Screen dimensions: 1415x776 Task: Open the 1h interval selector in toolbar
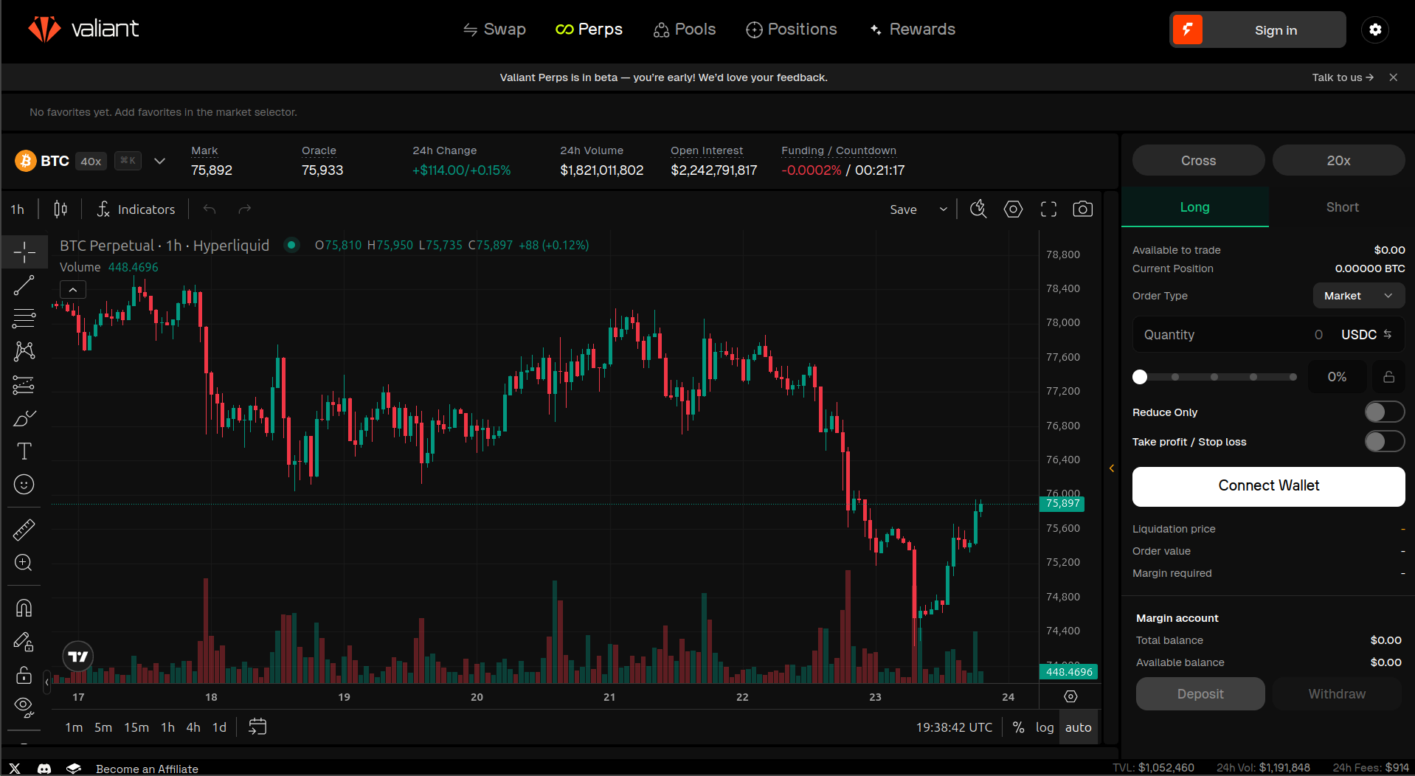pyautogui.click(x=18, y=209)
